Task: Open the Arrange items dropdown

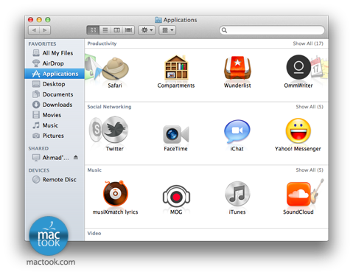Action: pyautogui.click(x=167, y=30)
